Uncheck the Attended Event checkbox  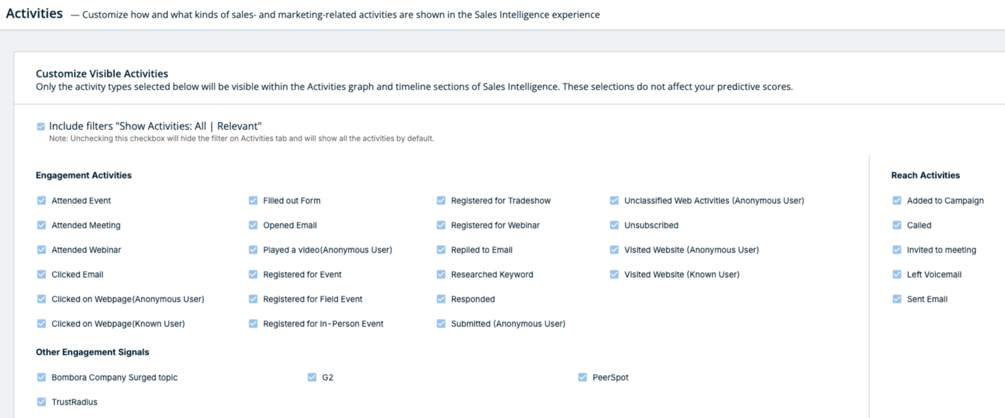click(x=42, y=201)
